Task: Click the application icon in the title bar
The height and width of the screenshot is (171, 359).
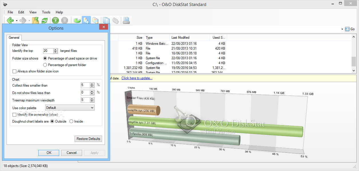Action: pyautogui.click(x=5, y=4)
